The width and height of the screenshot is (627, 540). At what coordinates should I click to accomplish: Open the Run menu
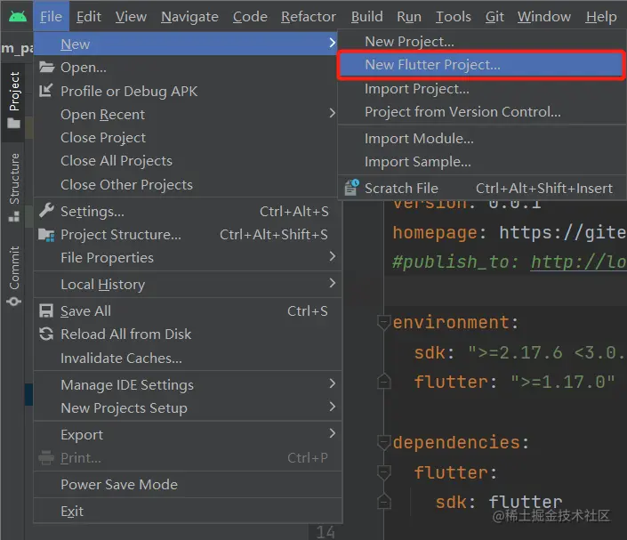pos(409,16)
